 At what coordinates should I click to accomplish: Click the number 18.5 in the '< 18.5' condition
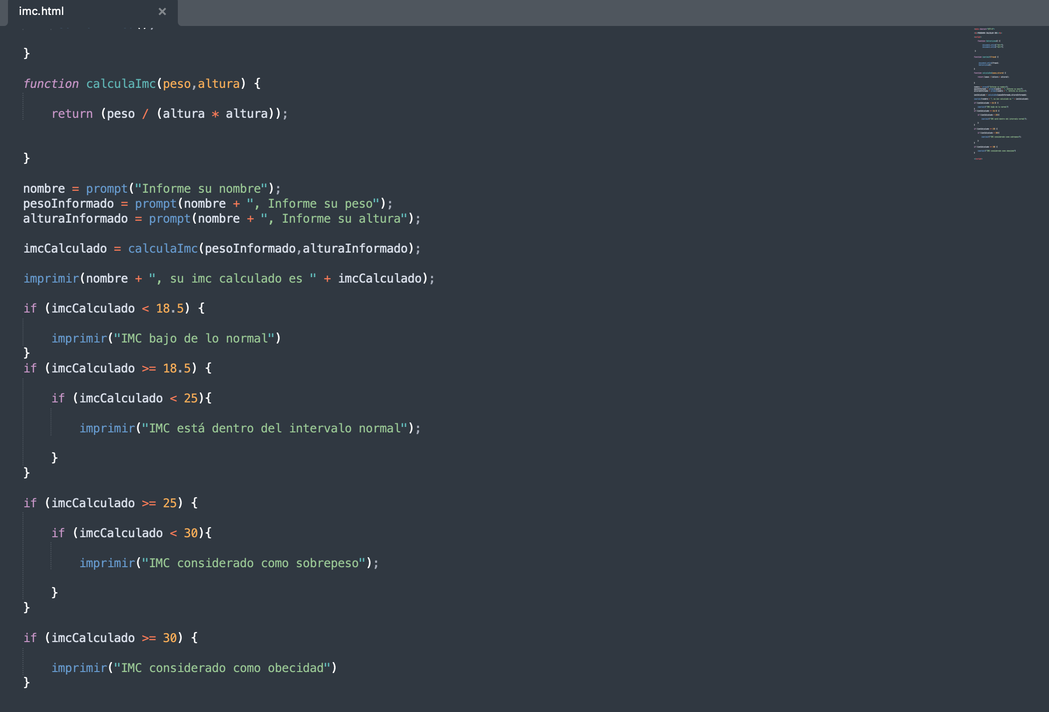pos(170,308)
